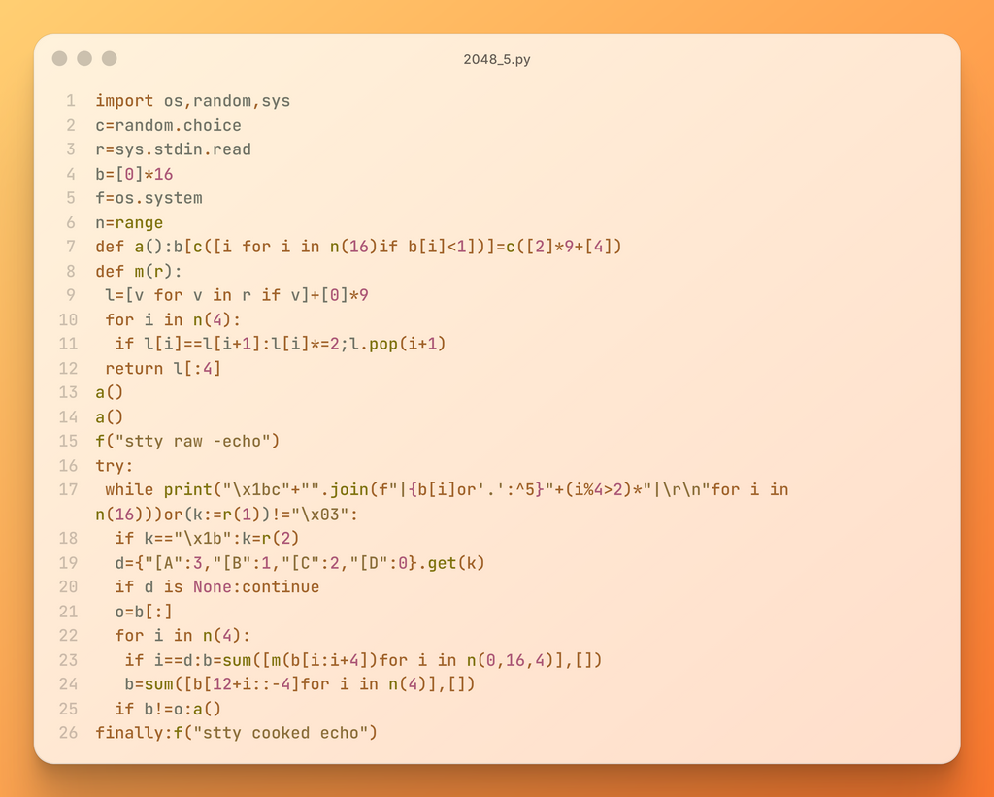Screen dimensions: 994x797
Task: Click the leftmost gray window dot
Action: [60, 59]
